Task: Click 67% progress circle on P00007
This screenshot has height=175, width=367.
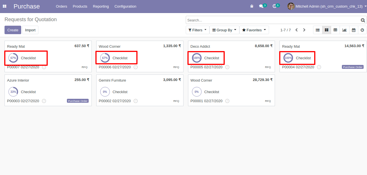Action: coord(13,58)
